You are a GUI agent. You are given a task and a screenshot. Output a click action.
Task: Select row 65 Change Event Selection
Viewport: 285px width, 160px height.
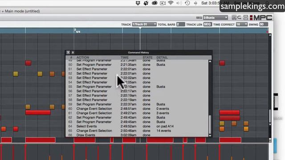(x=137, y=131)
